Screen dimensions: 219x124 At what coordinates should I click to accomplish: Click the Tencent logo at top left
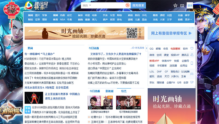[36, 5]
